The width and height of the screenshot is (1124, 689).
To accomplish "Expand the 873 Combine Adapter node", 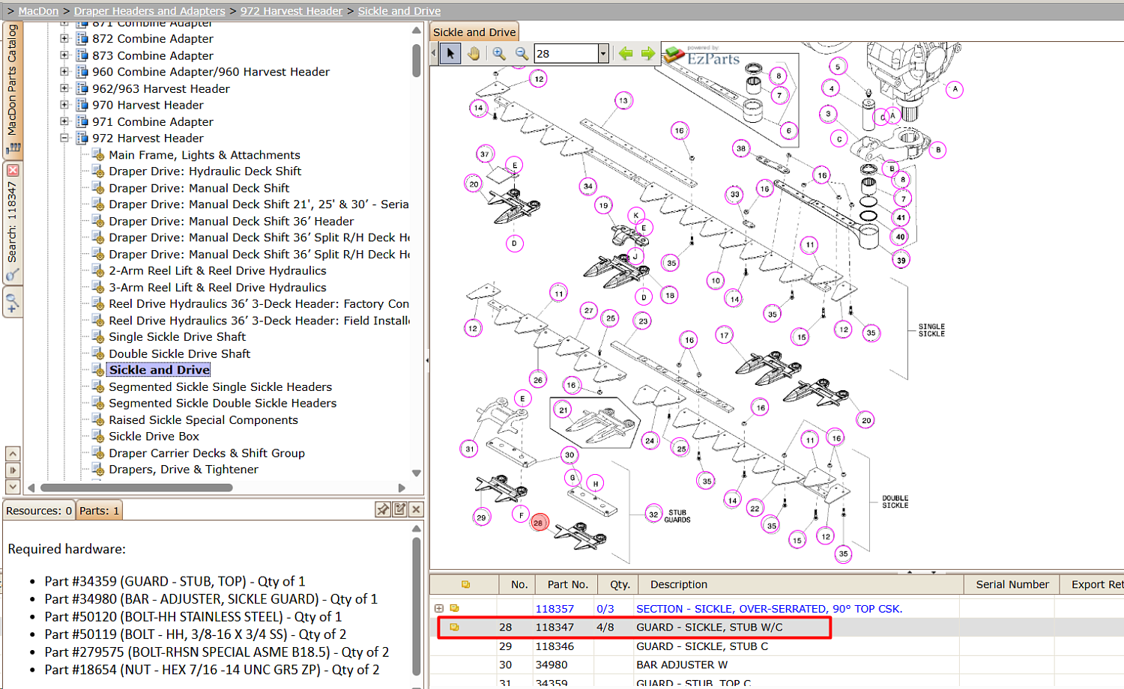I will coord(64,55).
